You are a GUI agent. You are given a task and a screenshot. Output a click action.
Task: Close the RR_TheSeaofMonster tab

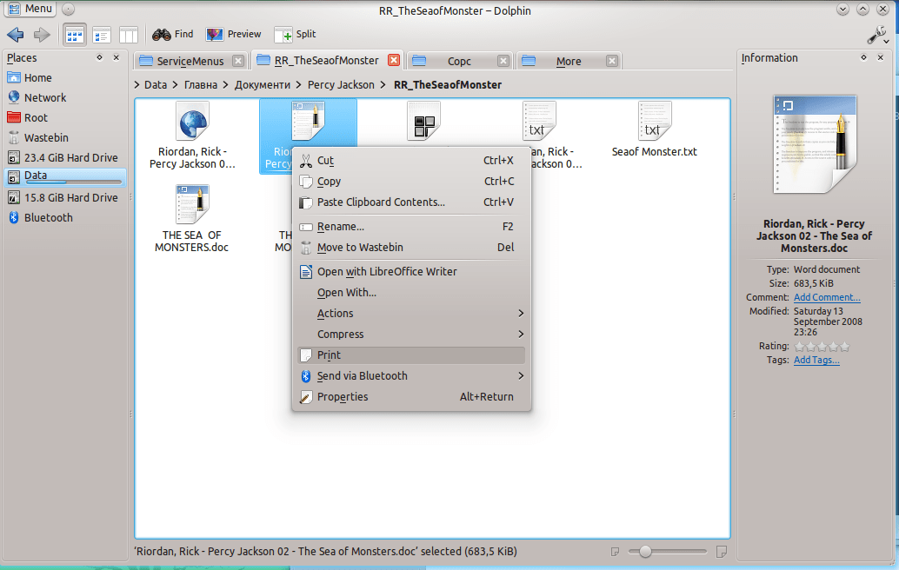pyautogui.click(x=394, y=60)
